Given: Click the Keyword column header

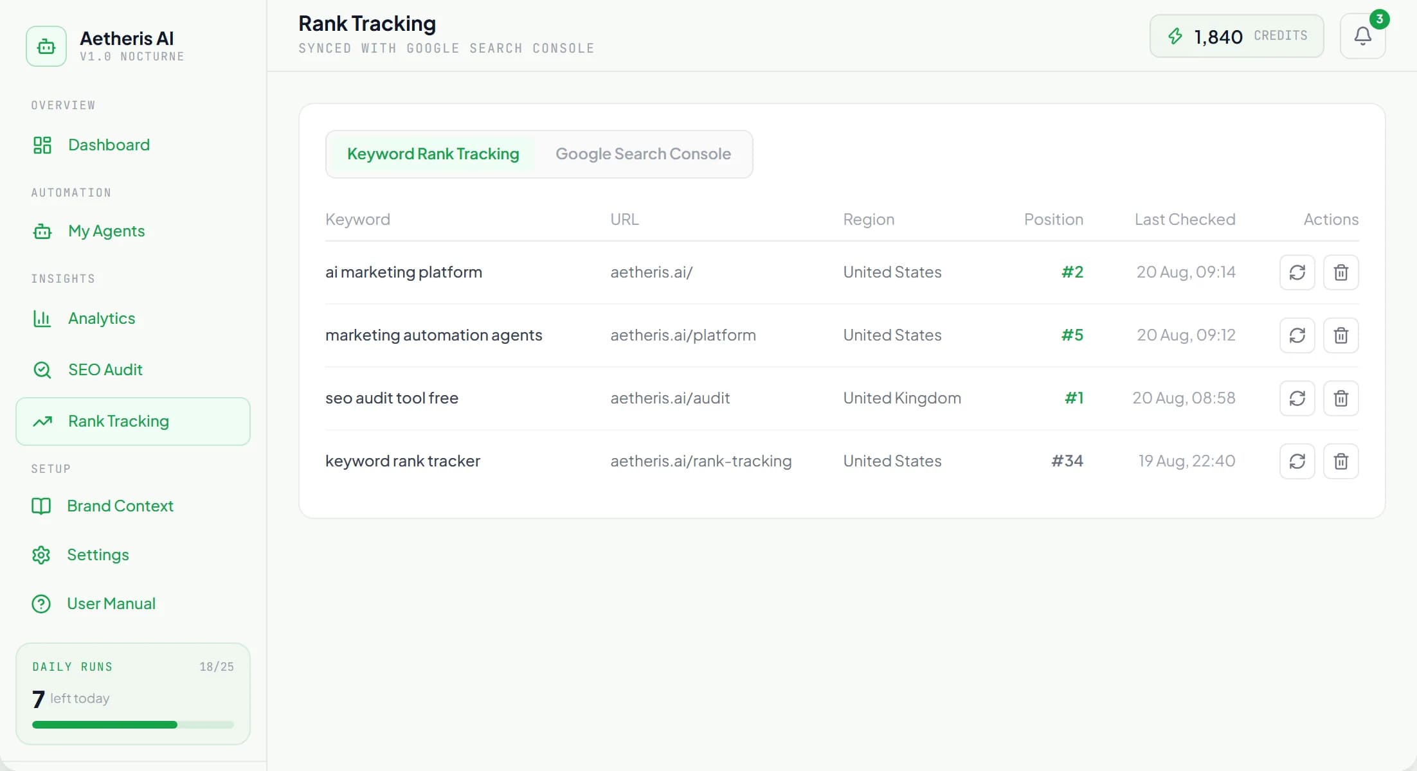Looking at the screenshot, I should click(357, 220).
